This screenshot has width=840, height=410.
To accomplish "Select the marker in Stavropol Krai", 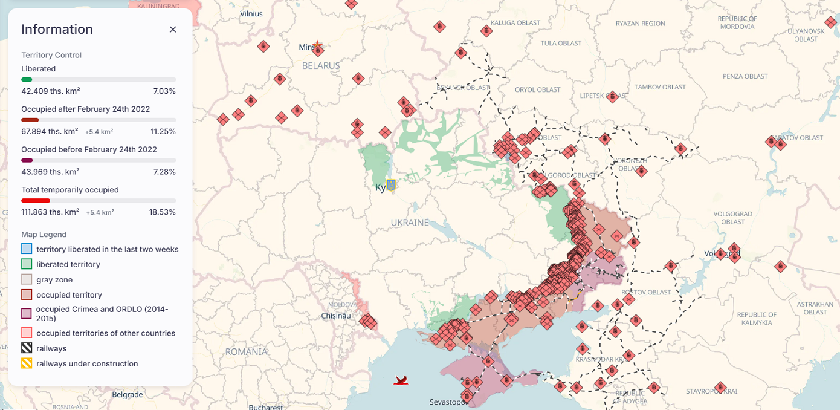I will click(x=720, y=387).
